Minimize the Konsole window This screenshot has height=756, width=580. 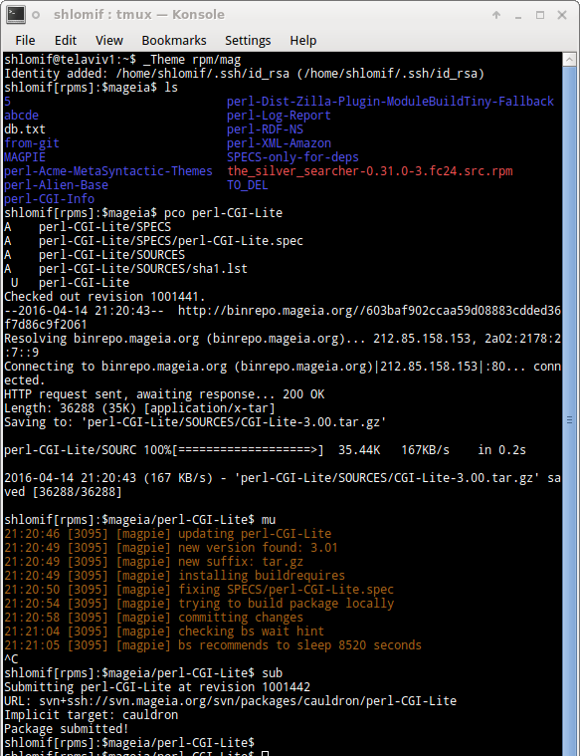click(518, 15)
